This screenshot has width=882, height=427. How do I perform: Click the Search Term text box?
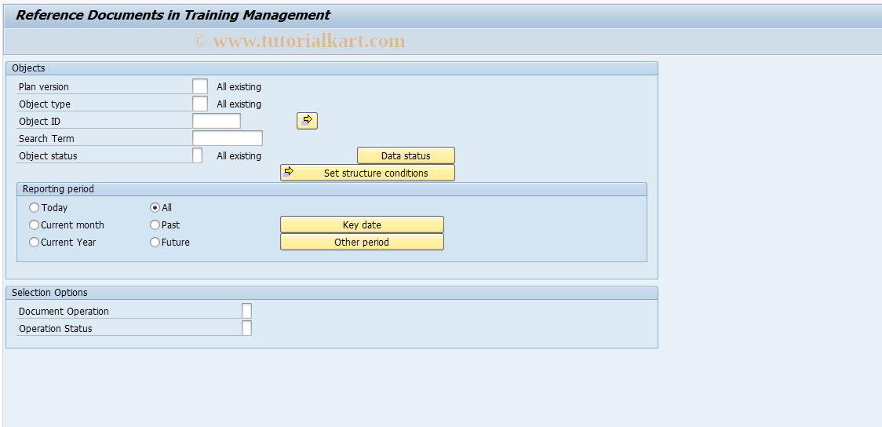[228, 138]
